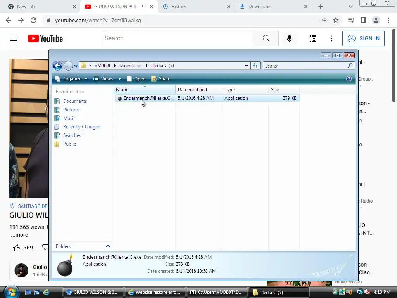Select the Endermanch@Illerka.C file row
The image size is (397, 298).
pos(207,98)
